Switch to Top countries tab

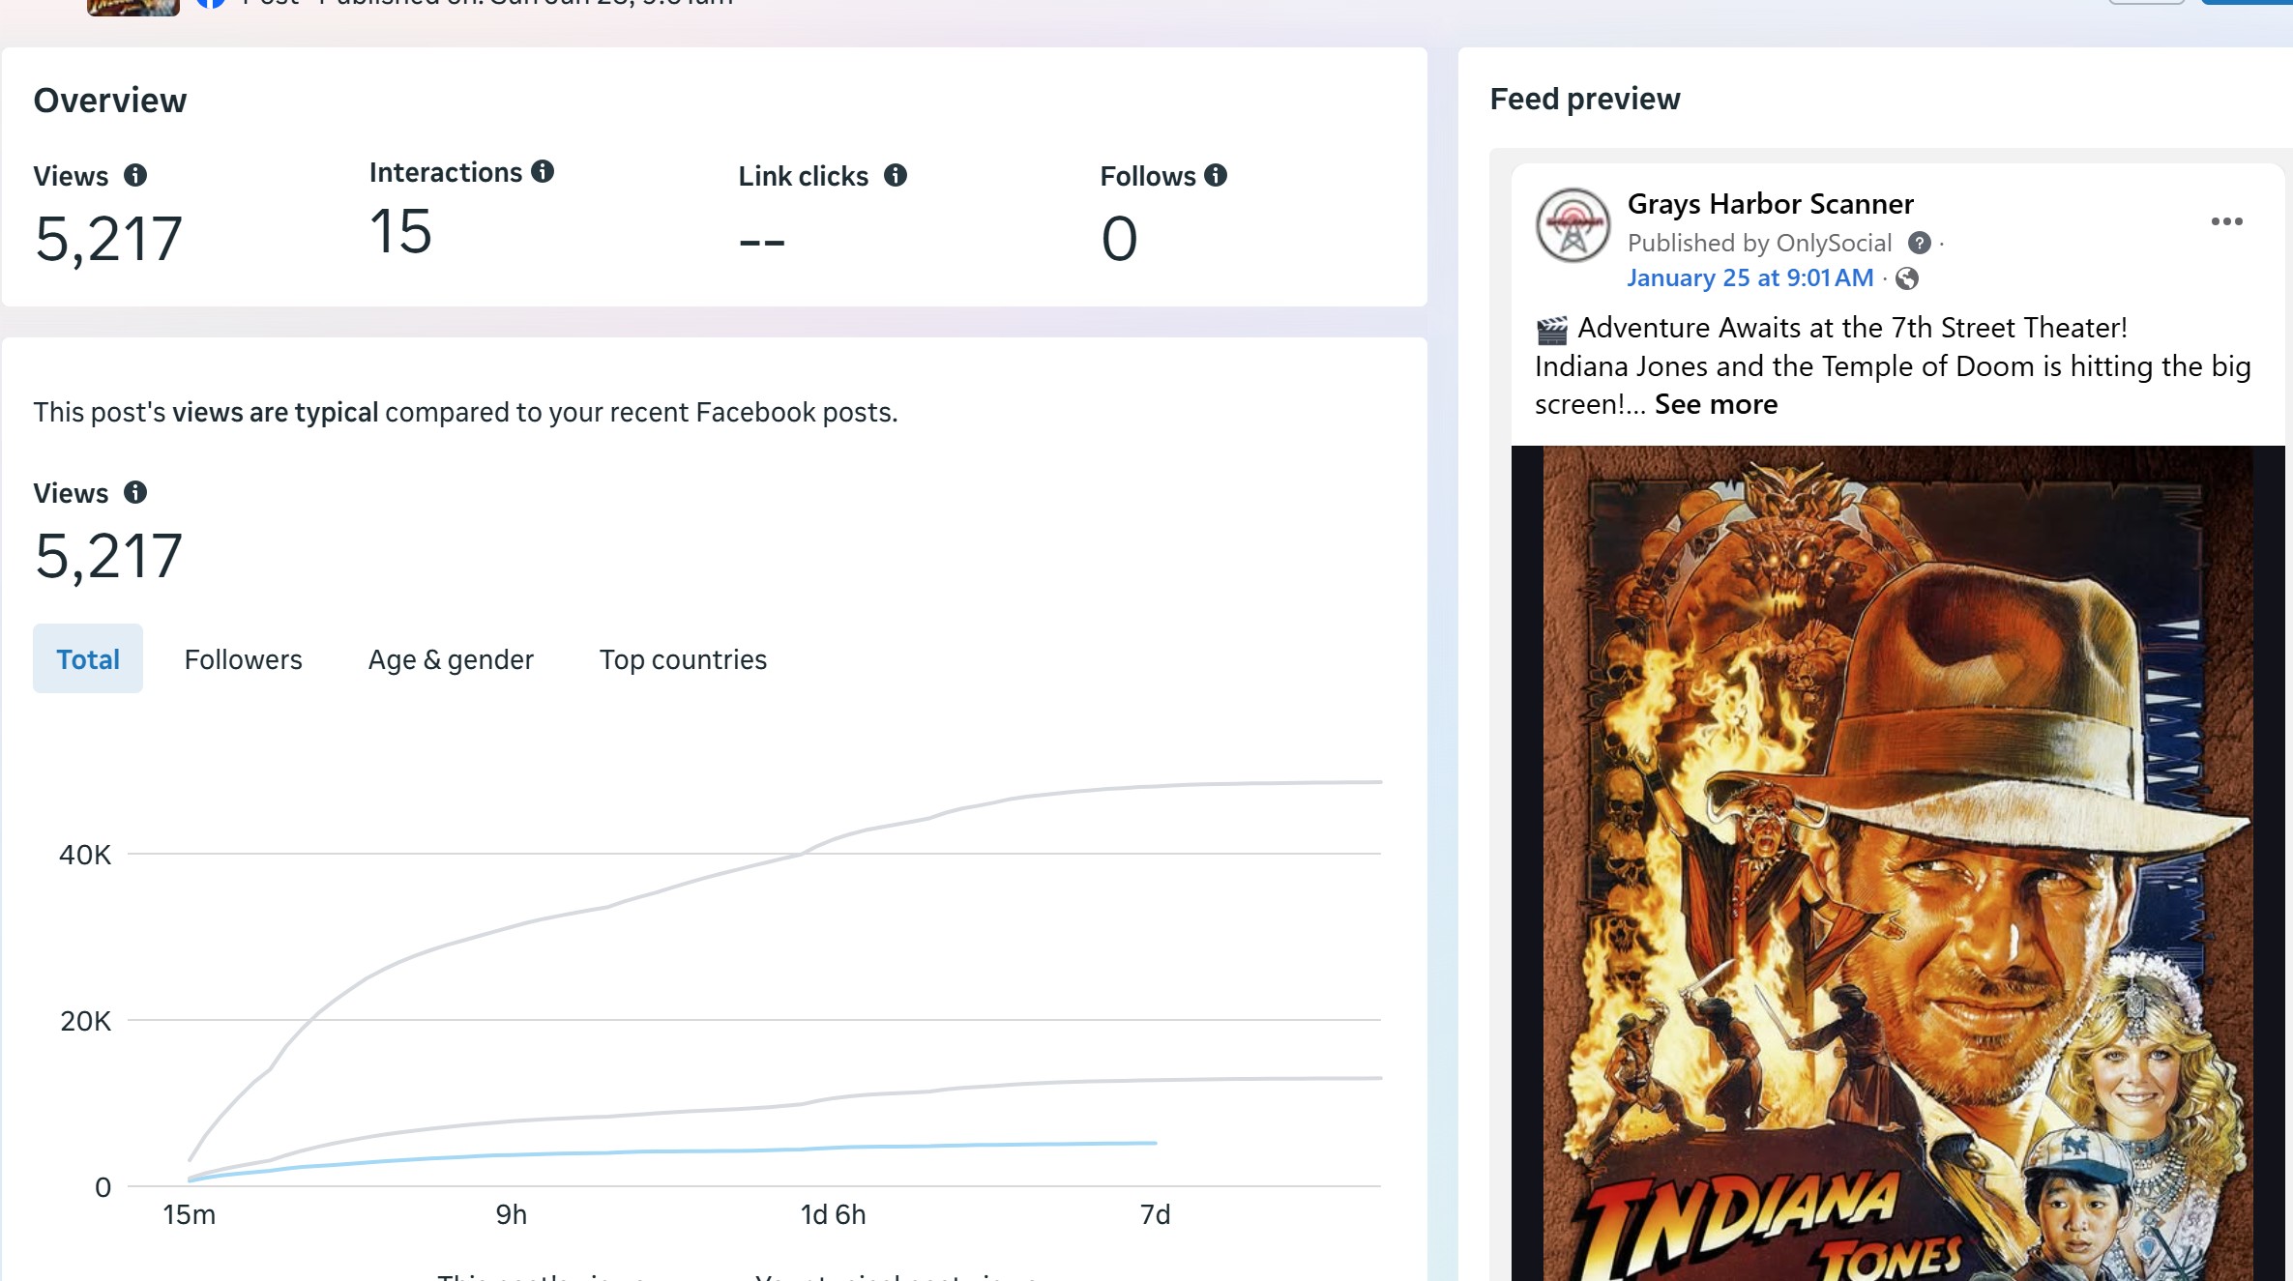click(x=683, y=659)
